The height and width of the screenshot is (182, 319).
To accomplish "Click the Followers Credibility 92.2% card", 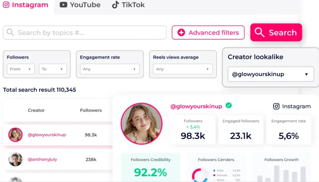I will pyautogui.click(x=151, y=167).
